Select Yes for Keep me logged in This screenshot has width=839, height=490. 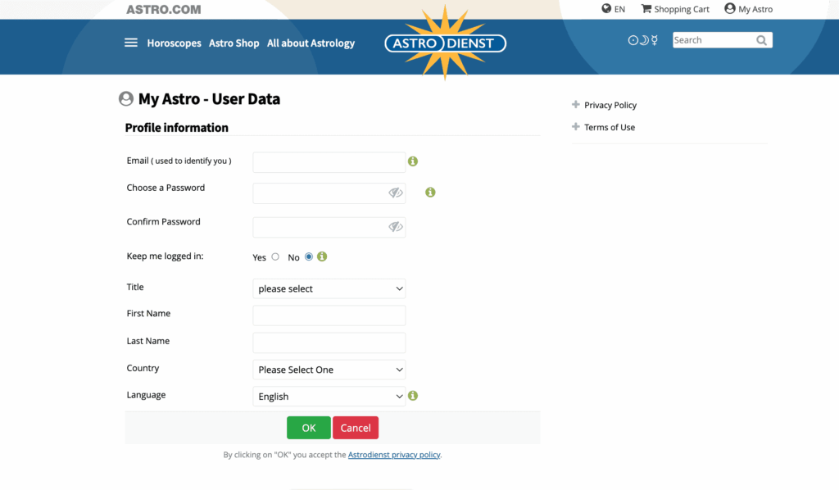click(x=275, y=256)
